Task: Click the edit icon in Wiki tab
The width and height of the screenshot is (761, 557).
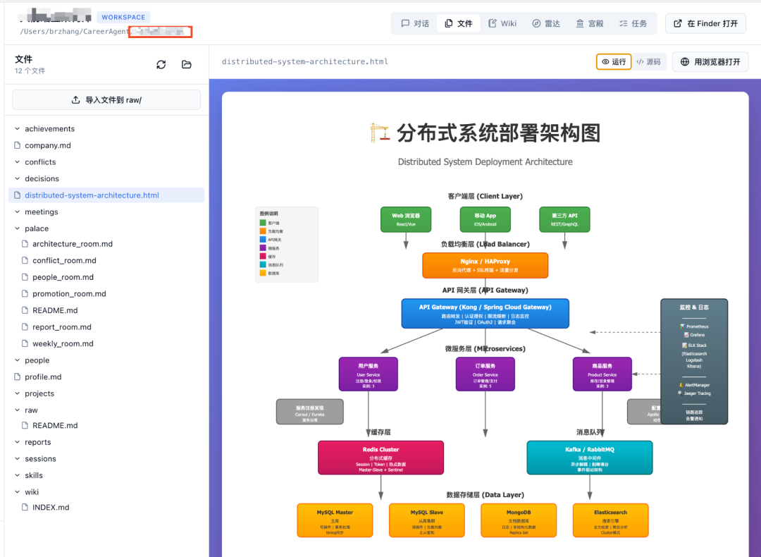Action: pyautogui.click(x=492, y=23)
